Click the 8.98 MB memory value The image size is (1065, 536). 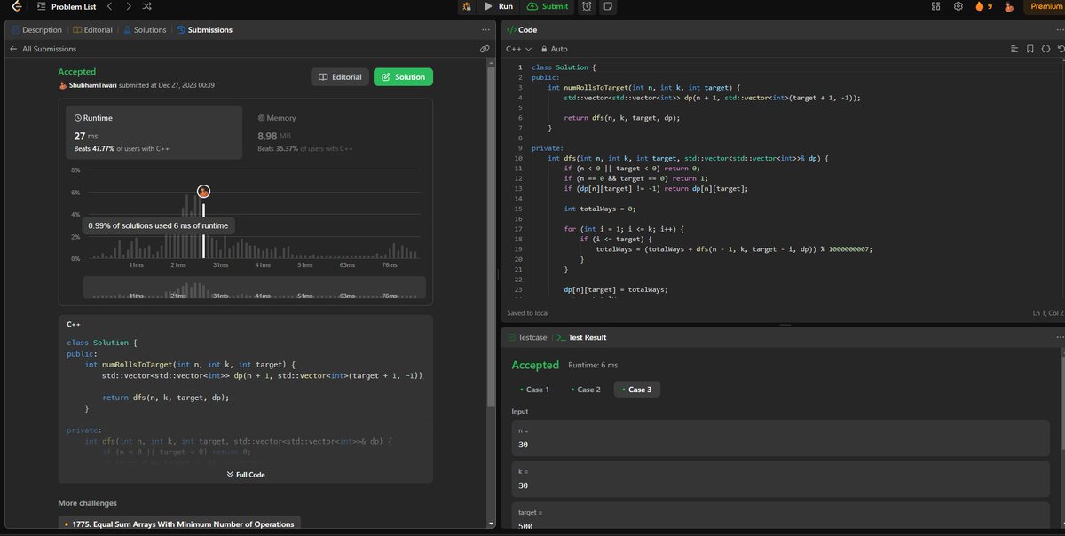point(276,136)
